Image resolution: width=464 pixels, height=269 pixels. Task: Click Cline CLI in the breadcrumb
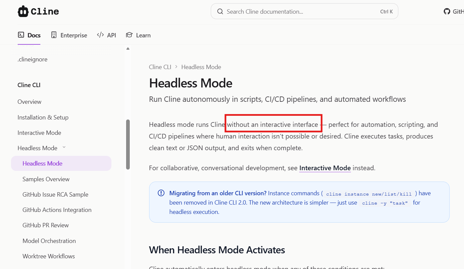(x=160, y=67)
